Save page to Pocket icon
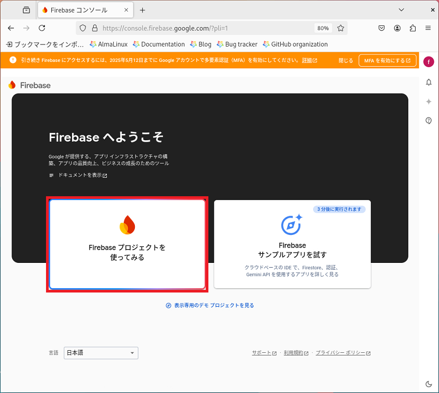Viewport: 439px width, 393px height. 381,28
